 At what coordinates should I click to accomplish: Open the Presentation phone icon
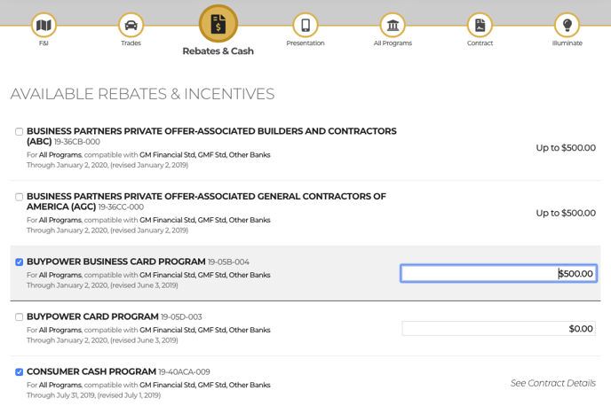(x=305, y=25)
